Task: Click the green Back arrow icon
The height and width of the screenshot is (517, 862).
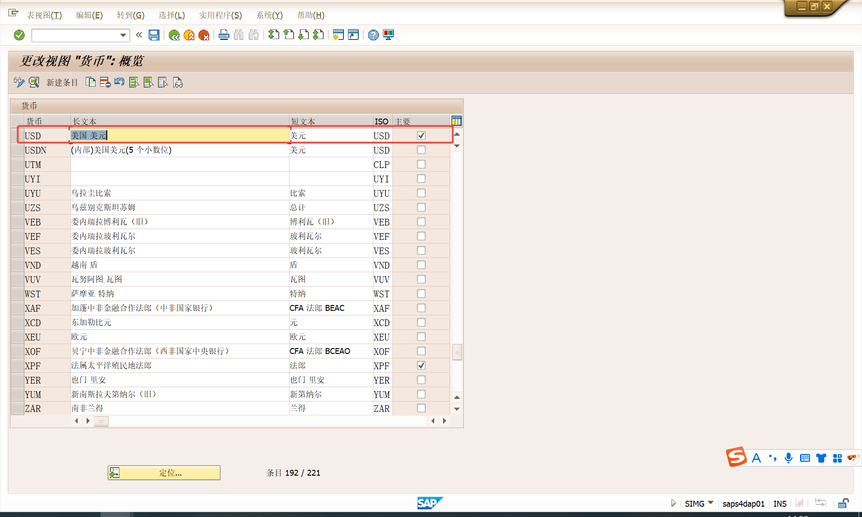Action: click(174, 35)
